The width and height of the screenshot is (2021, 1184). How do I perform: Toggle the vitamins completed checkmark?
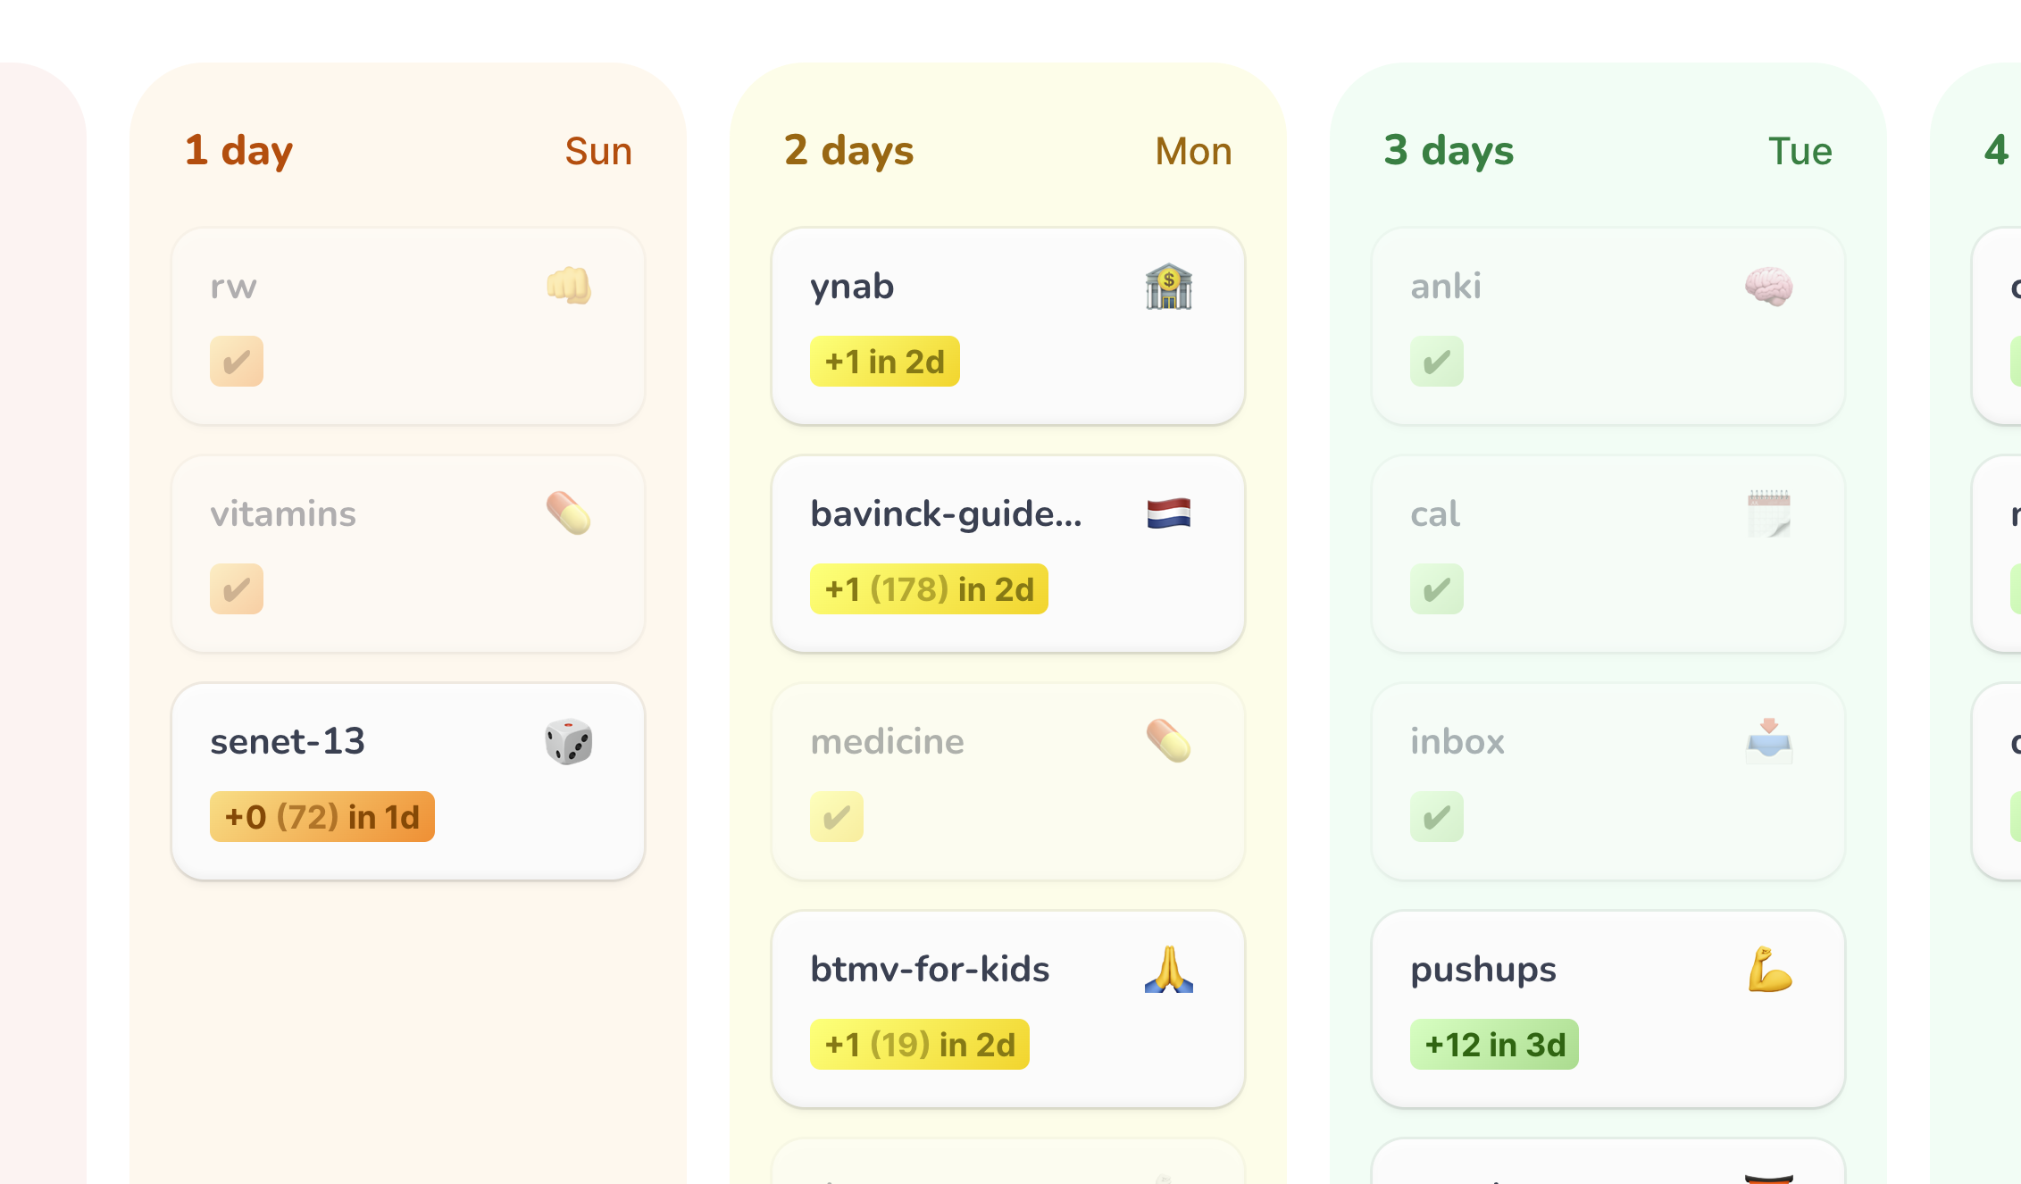237,589
